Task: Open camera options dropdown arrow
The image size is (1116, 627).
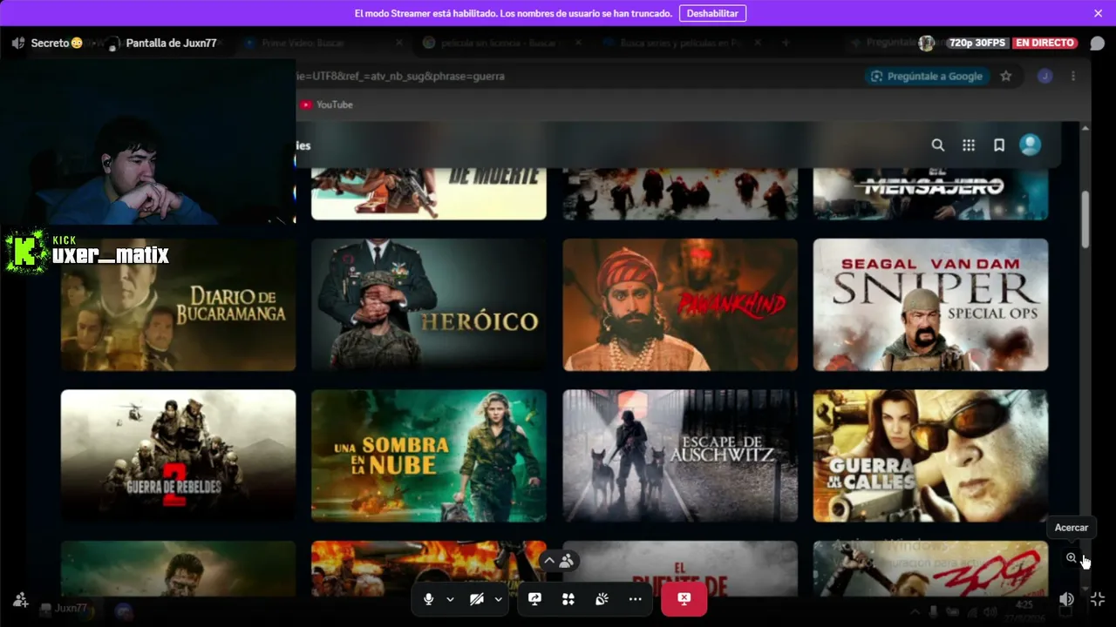Action: coord(499,599)
